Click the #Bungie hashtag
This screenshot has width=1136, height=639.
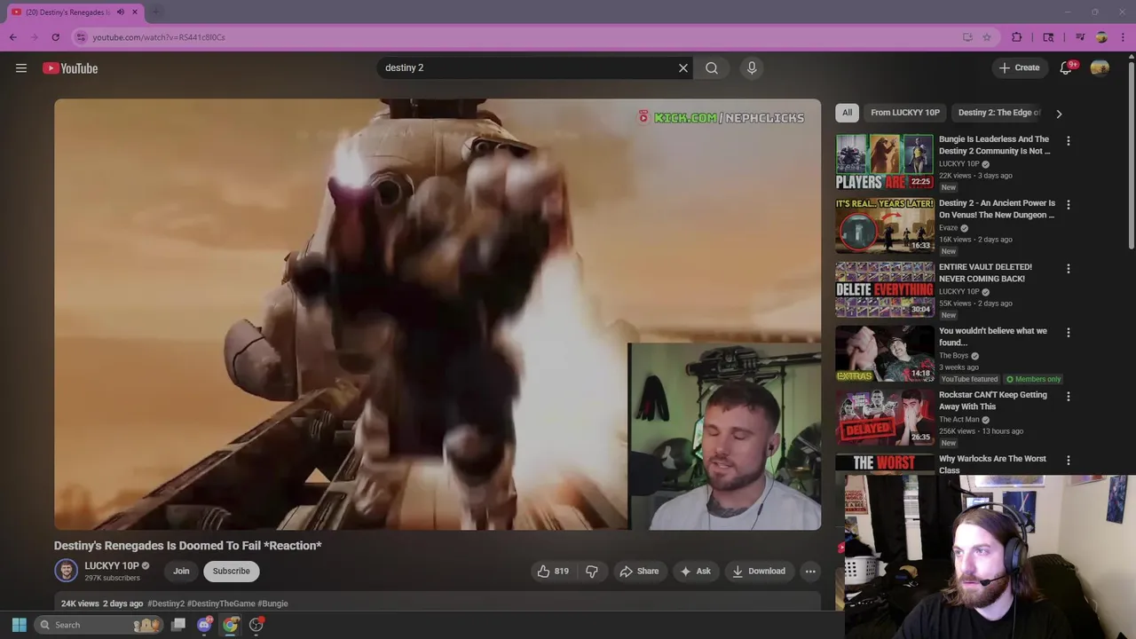272,603
